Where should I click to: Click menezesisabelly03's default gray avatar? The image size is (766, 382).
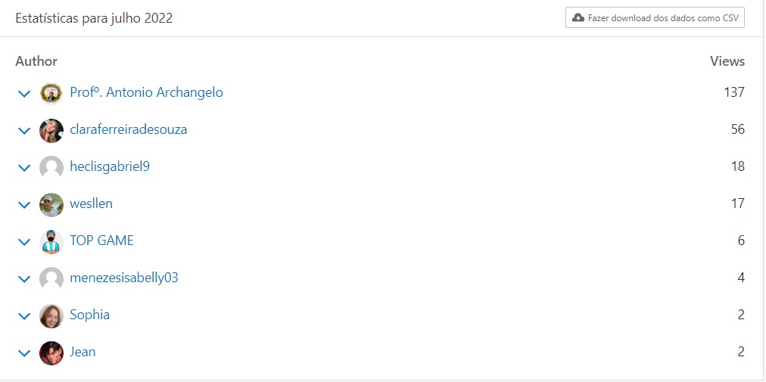(x=51, y=278)
